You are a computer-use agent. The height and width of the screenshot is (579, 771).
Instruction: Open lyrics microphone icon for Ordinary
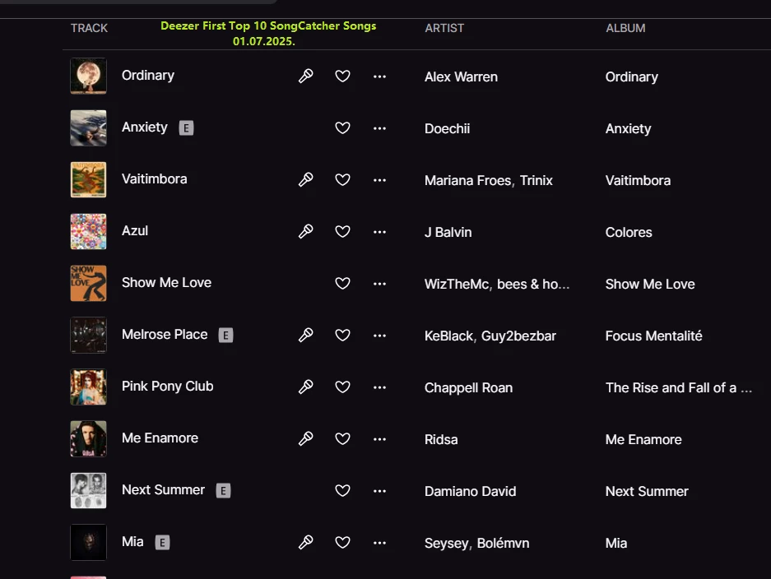pos(305,76)
